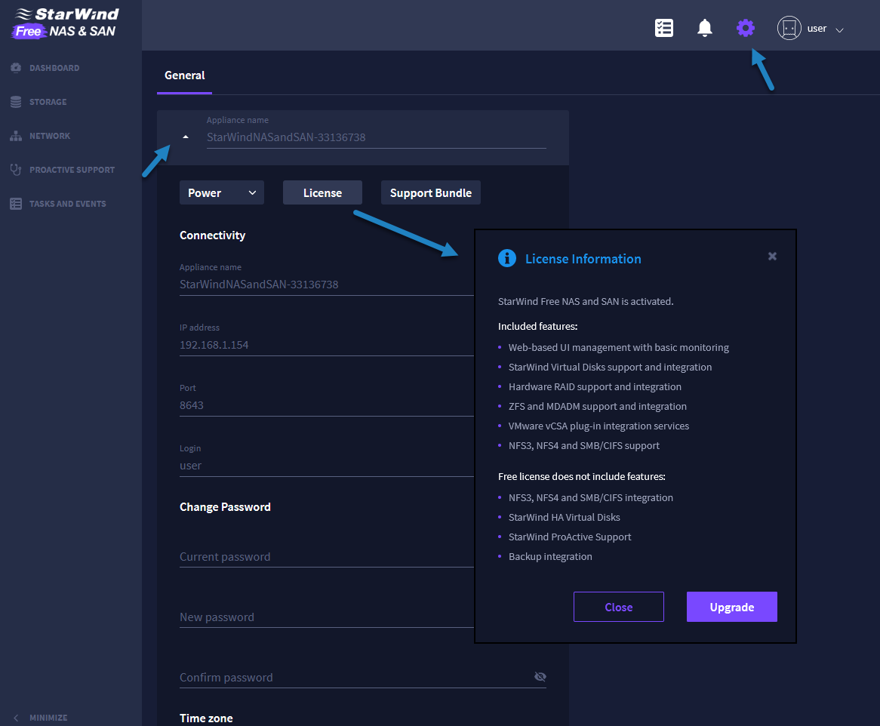Click Close in license dialog
This screenshot has width=880, height=726.
(618, 607)
